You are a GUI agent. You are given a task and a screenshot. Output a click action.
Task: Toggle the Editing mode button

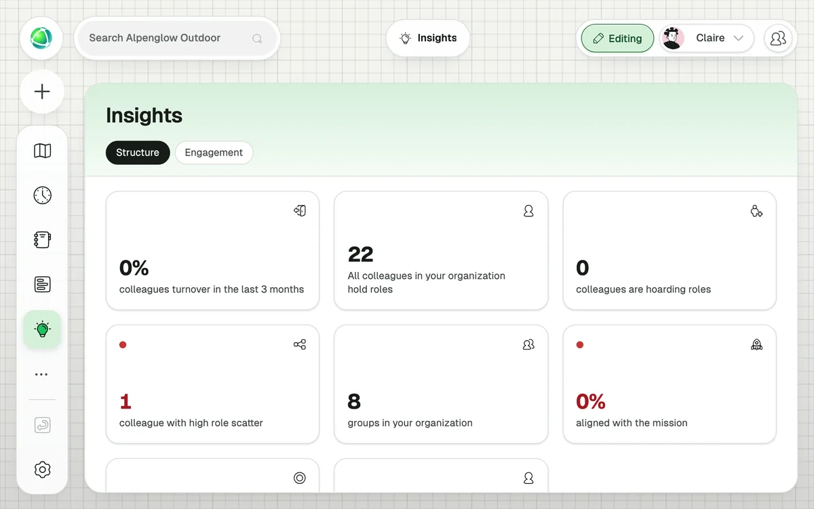[617, 39]
